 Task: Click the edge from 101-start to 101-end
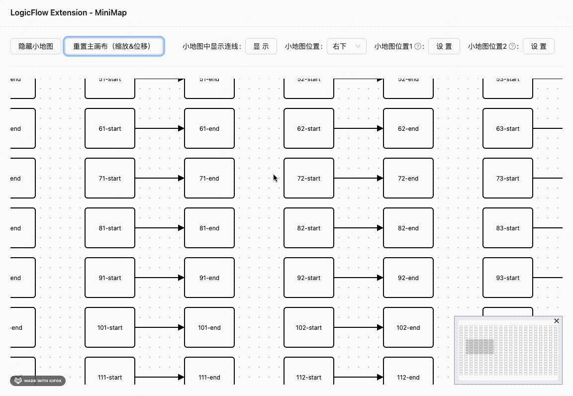[160, 327]
